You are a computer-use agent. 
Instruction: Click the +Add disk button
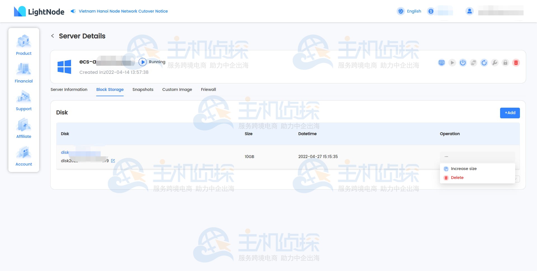pyautogui.click(x=510, y=113)
